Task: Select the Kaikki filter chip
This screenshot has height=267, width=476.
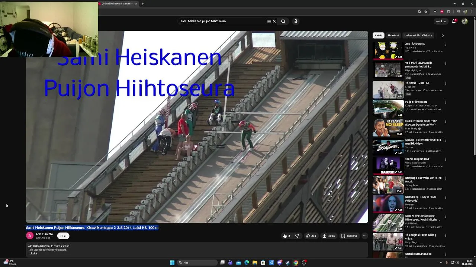Action: (379, 36)
